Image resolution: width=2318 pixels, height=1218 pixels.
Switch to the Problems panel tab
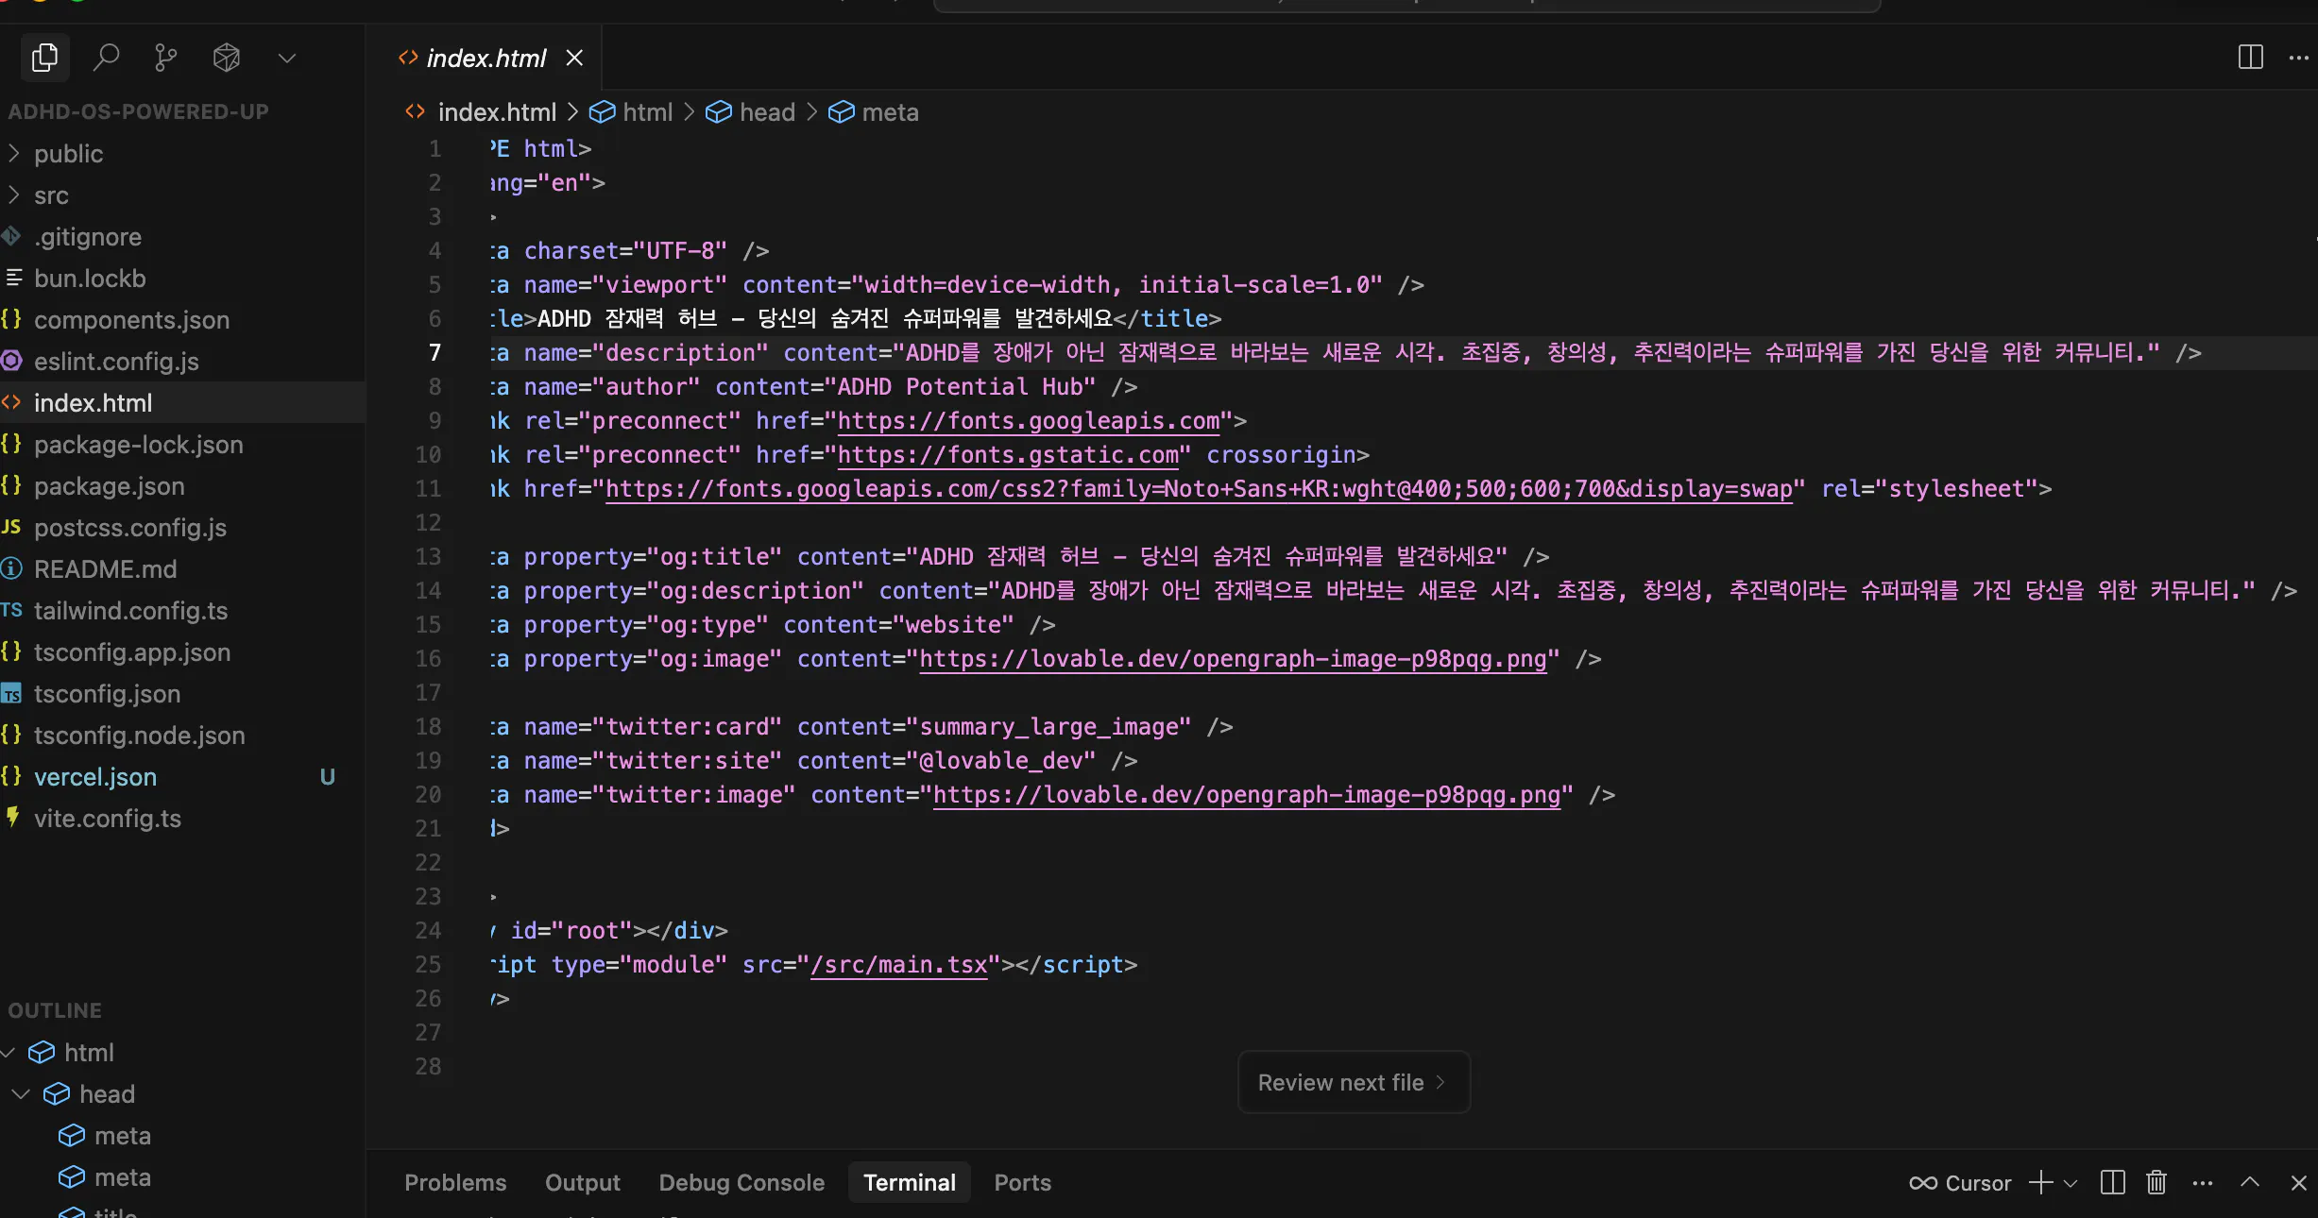(455, 1182)
